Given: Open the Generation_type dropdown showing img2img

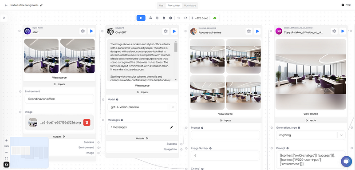Looking at the screenshot, I should click(311, 135).
